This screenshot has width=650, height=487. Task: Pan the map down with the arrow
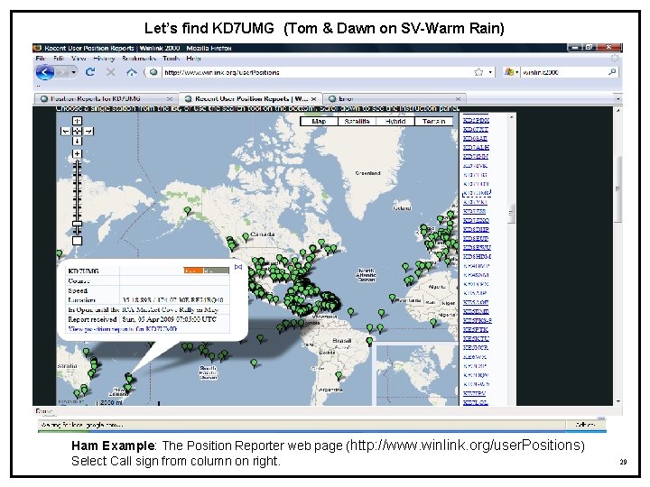pyautogui.click(x=77, y=142)
